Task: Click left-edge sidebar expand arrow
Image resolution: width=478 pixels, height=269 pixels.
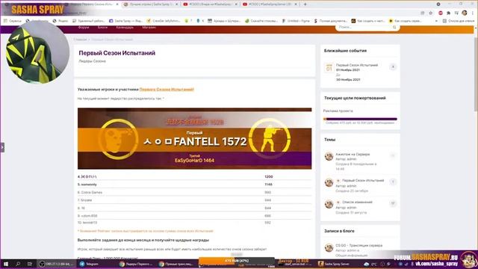Action: coord(2,147)
